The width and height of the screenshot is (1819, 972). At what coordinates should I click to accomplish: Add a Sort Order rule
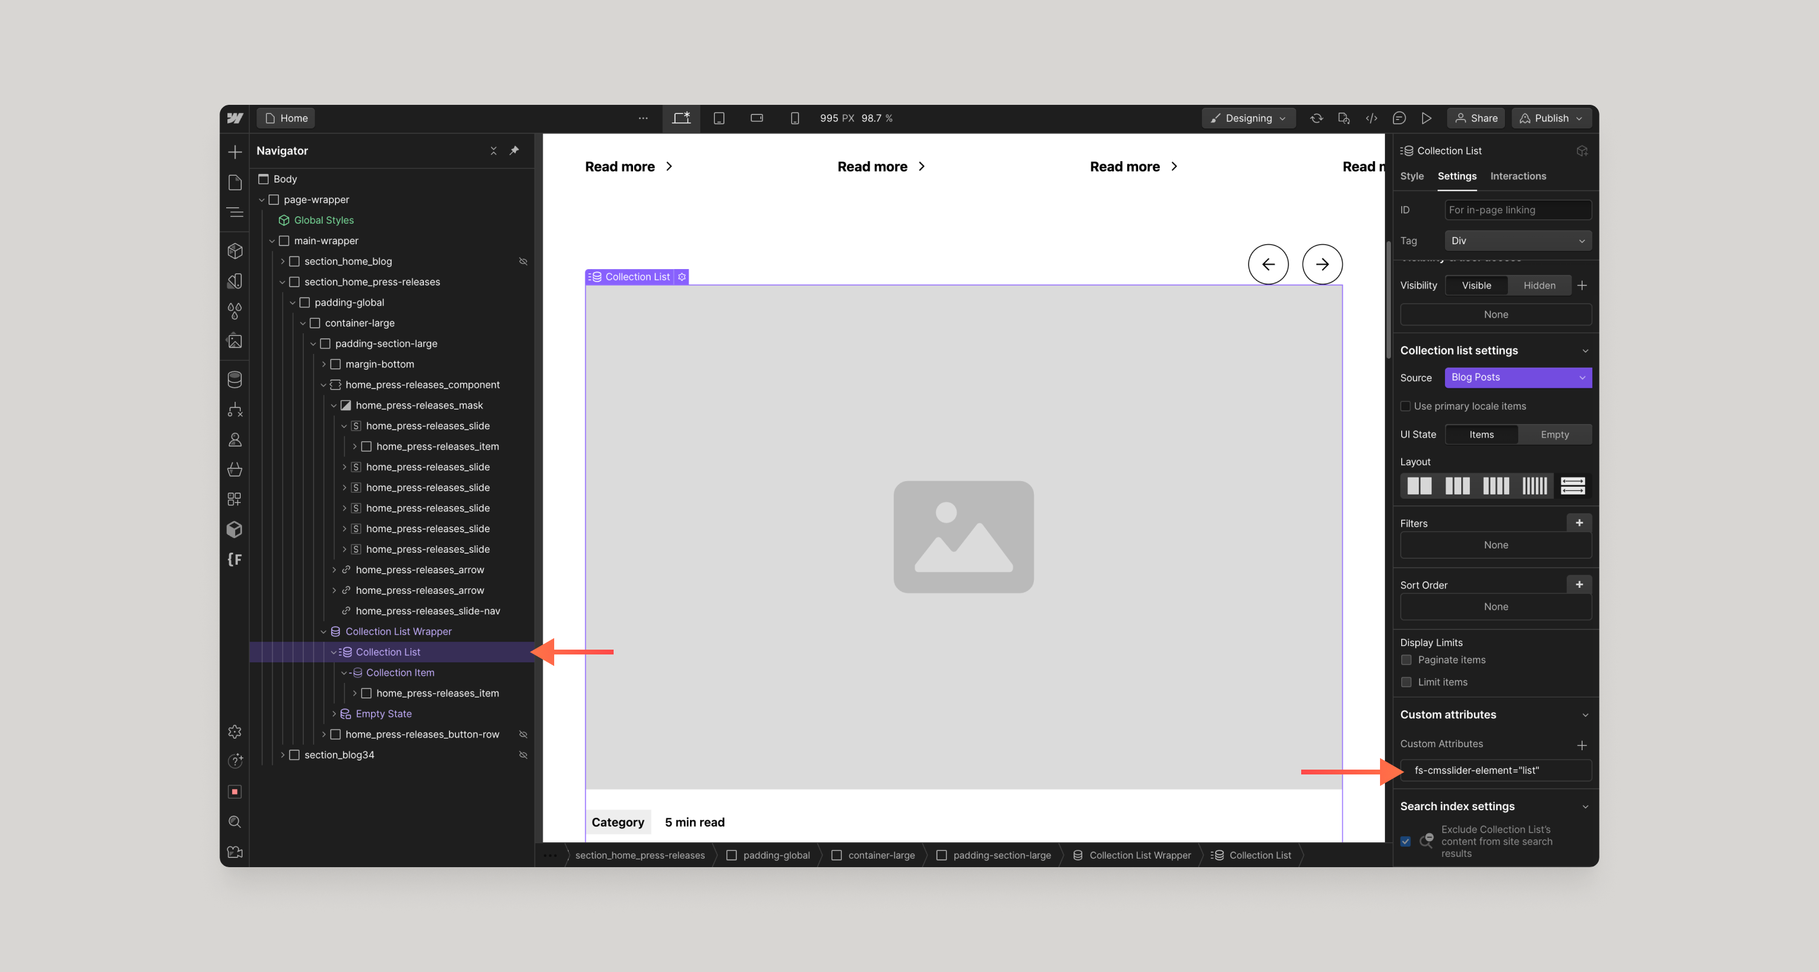(1579, 584)
